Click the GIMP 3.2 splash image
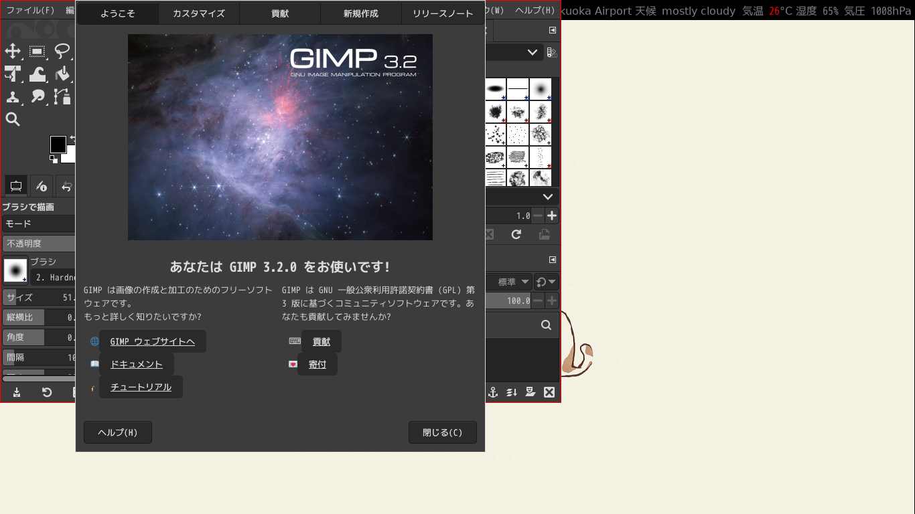Screen dimensions: 915x514 pyautogui.click(x=280, y=137)
